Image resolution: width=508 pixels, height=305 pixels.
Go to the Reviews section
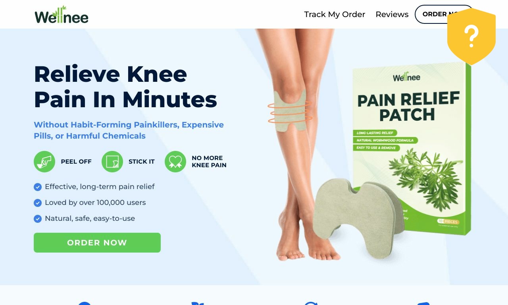tap(392, 14)
